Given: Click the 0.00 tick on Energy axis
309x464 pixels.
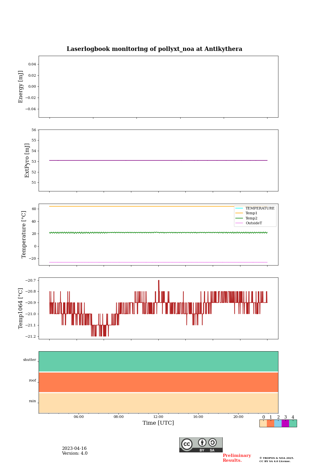Looking at the screenshot, I should 32,86.
